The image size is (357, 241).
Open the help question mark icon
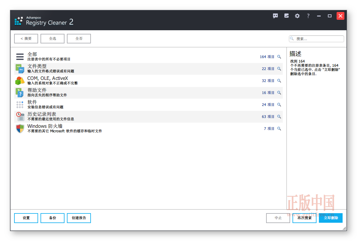click(308, 16)
